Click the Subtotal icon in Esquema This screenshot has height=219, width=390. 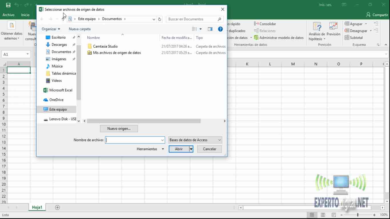pos(347,38)
